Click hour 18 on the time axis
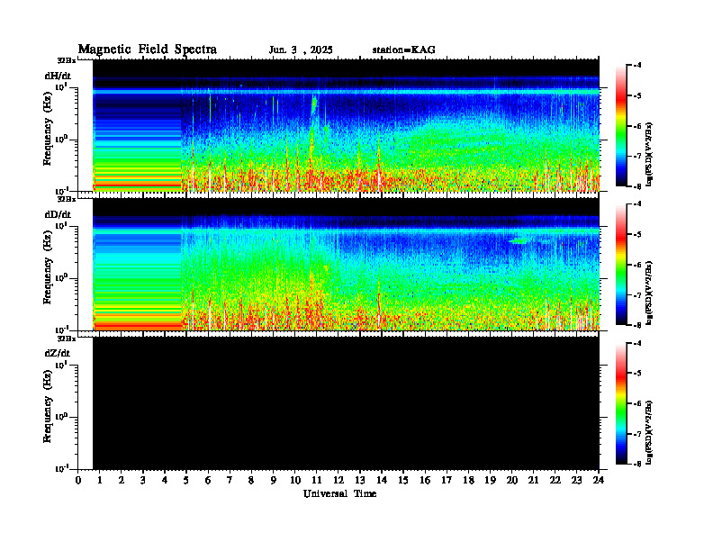Viewport: 713px width, 551px height. coord(469,481)
